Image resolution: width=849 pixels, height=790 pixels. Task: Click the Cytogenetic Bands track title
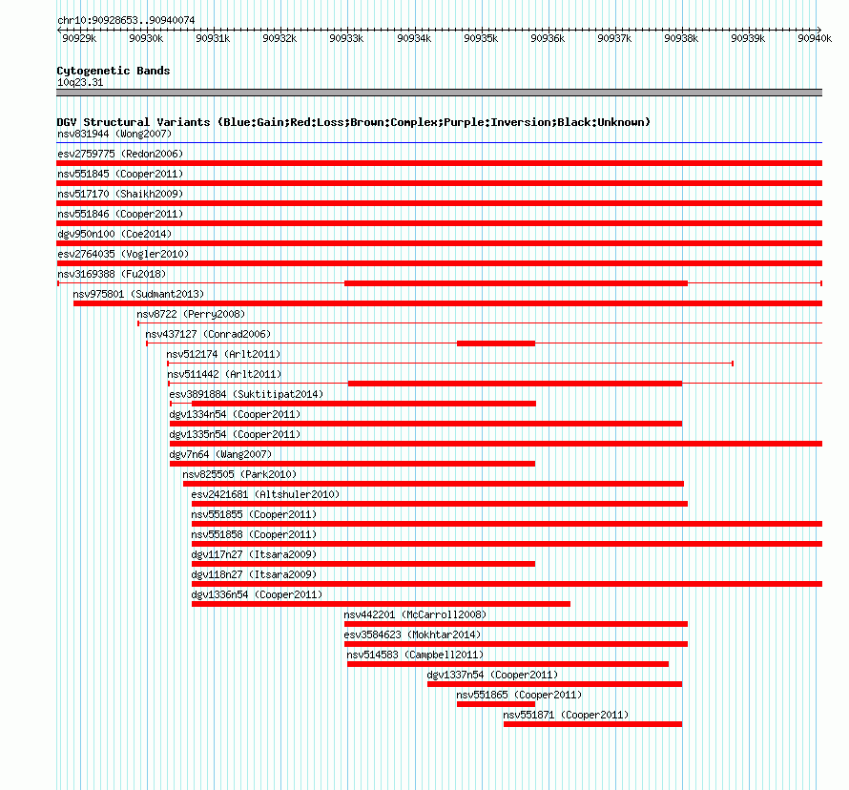(114, 71)
